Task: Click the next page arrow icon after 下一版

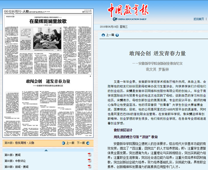Action: [88, 143]
